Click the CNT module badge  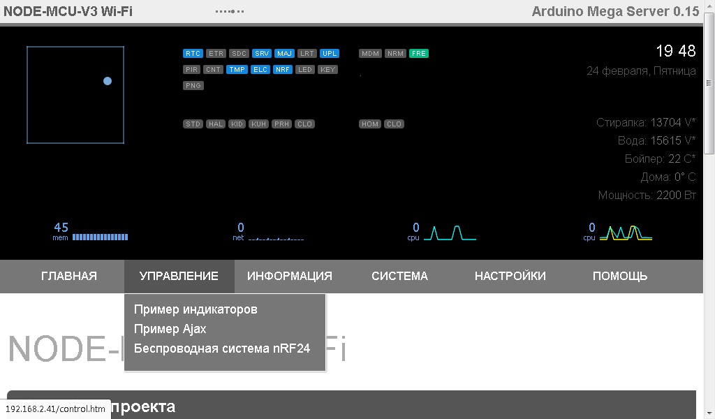point(213,69)
